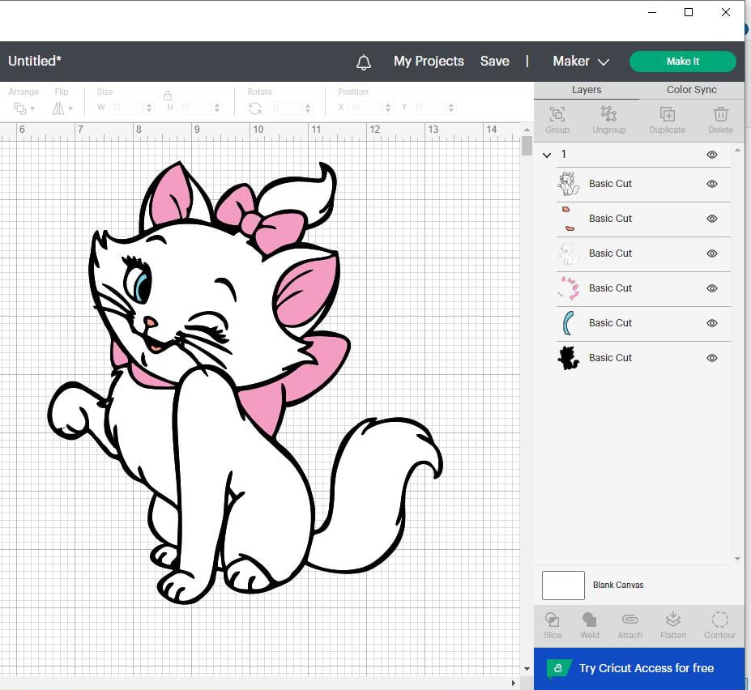Select the Contour tool
Screen dimensions: 751x690
tap(719, 625)
